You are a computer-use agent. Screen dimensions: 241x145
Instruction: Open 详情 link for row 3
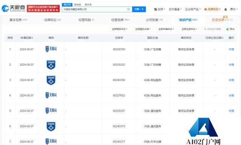[231, 80]
